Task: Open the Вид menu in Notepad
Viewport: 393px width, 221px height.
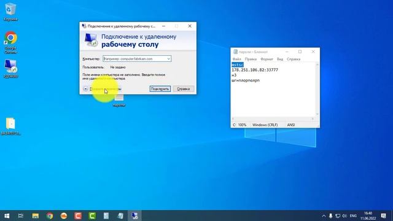Action: pos(280,59)
